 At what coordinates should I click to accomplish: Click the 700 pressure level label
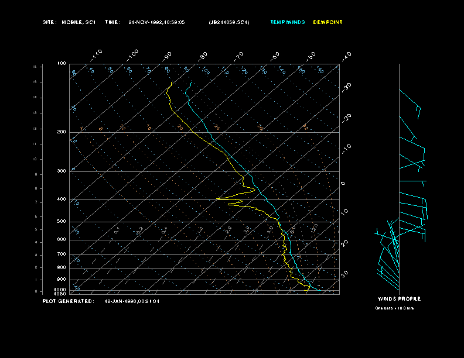(x=62, y=254)
